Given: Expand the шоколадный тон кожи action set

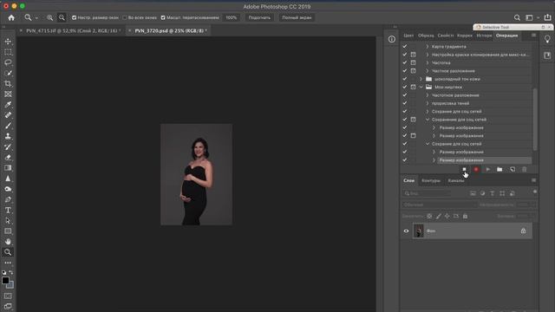Looking at the screenshot, I should click(x=421, y=79).
